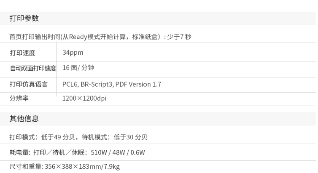This screenshot has width=318, height=173.
Task: Click the 34ppm print speed value
Action: point(73,53)
